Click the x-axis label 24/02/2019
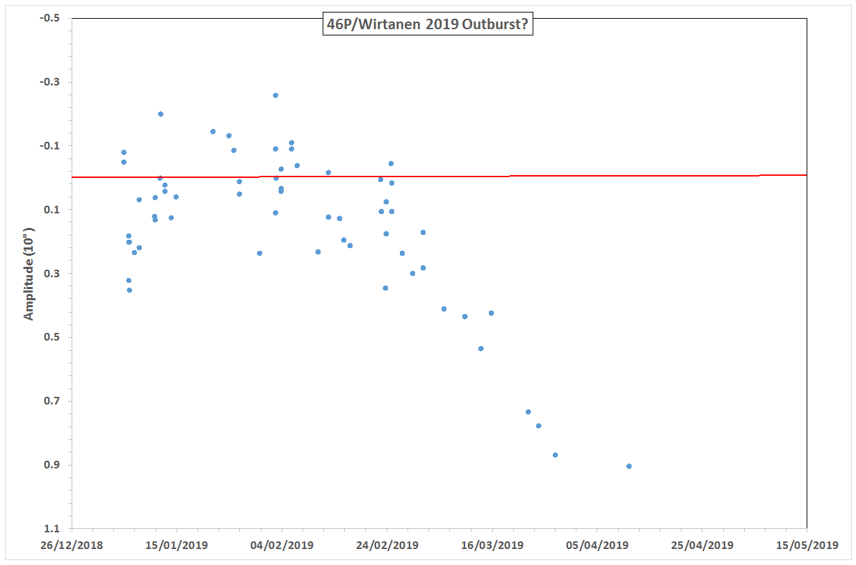Image resolution: width=856 pixels, height=565 pixels. [x=387, y=546]
